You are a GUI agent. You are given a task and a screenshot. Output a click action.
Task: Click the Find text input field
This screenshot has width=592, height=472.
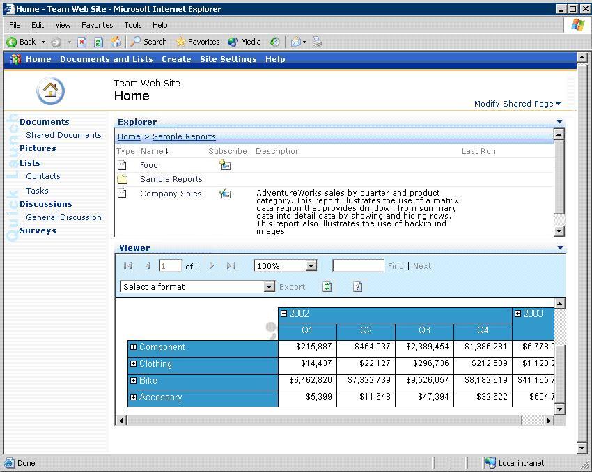pos(358,266)
